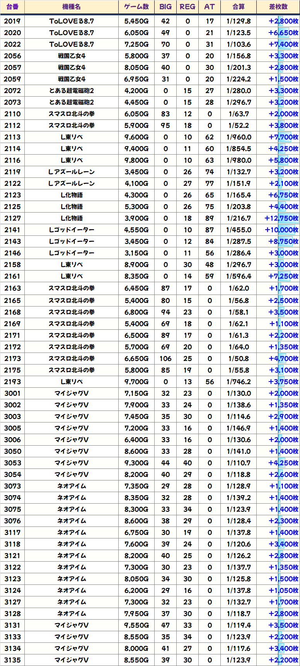300x666 pixels.
Task: Sort by the ゲーム数 column header
Action: tap(136, 7)
